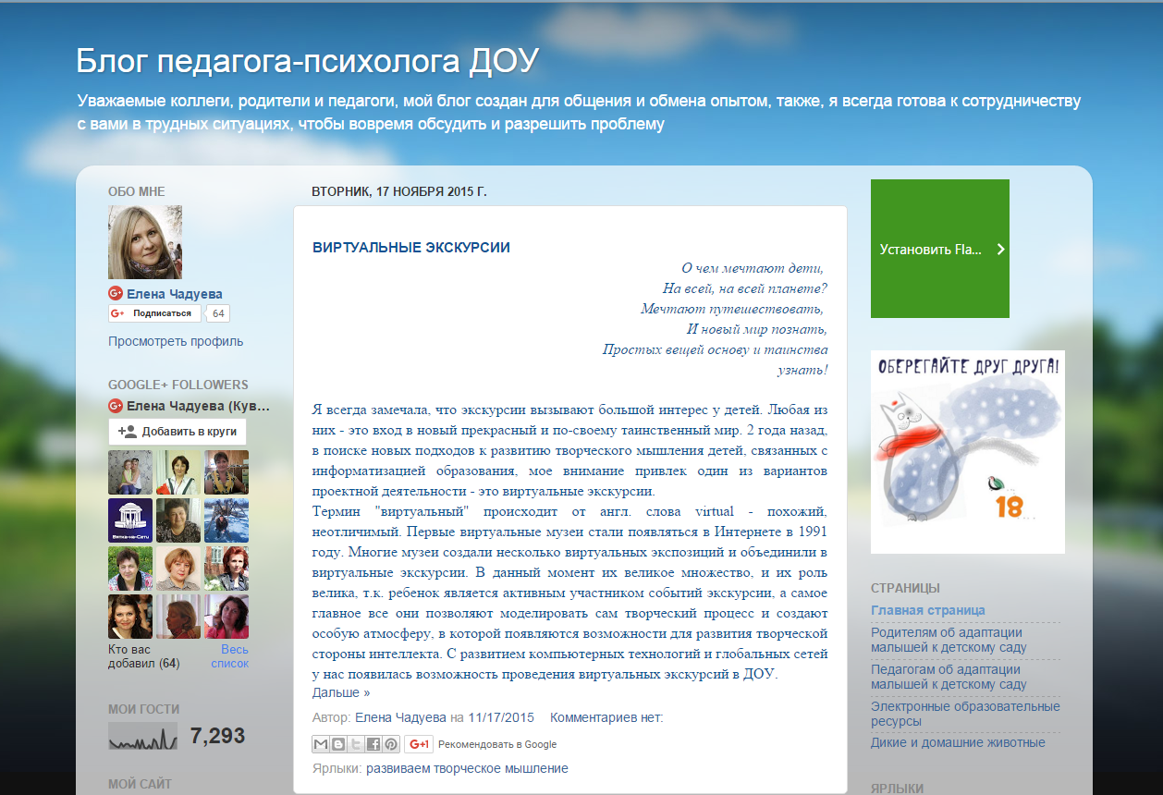Click the subscriber count 64 bubble
This screenshot has width=1163, height=795.
pyautogui.click(x=218, y=313)
